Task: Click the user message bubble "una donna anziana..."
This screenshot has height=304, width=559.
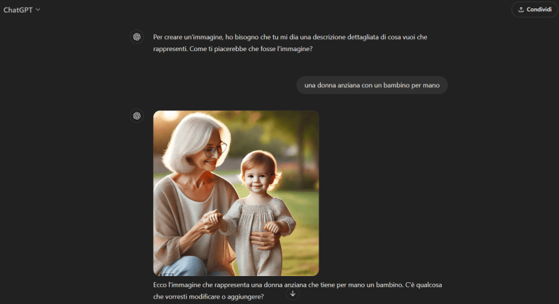Action: coord(372,85)
